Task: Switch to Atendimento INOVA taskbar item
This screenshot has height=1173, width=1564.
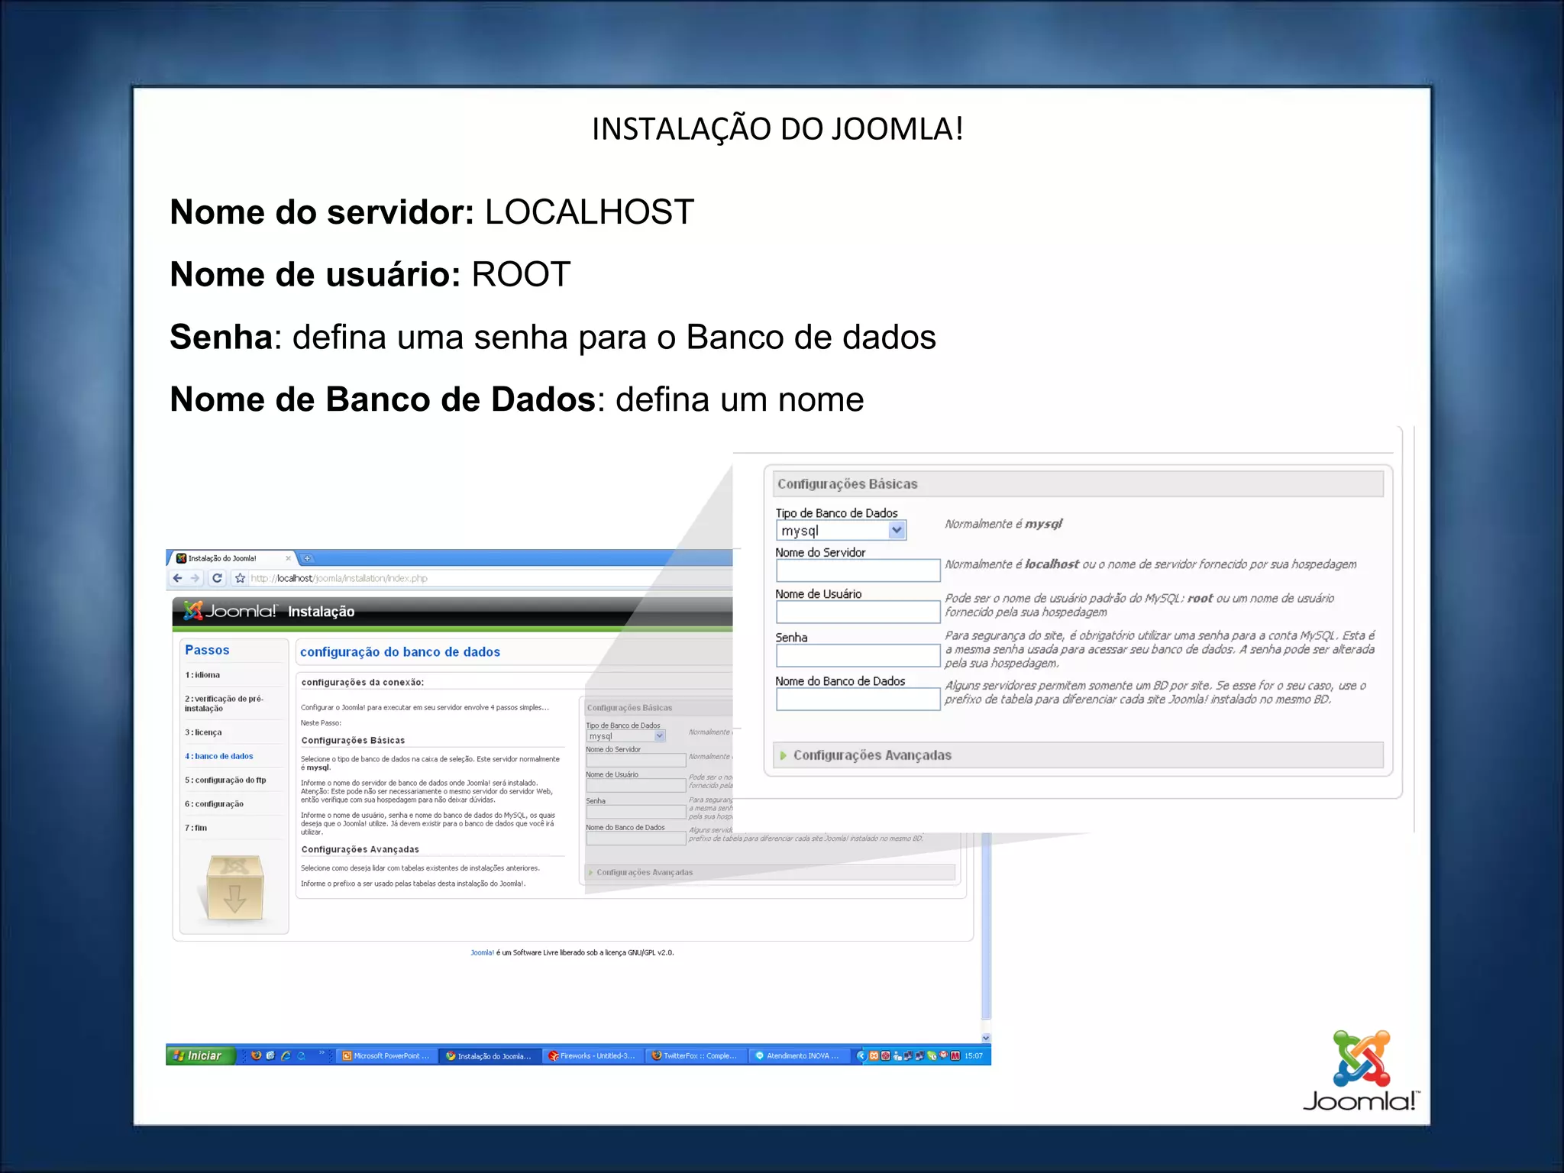Action: tap(799, 1056)
